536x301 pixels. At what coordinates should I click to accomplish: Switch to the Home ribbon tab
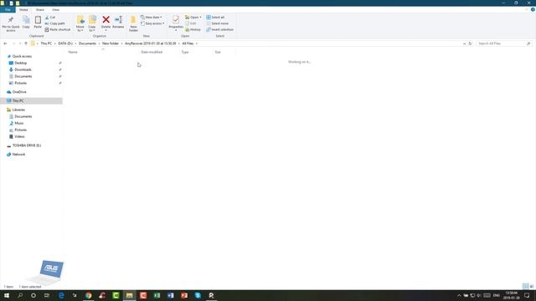tap(23, 10)
